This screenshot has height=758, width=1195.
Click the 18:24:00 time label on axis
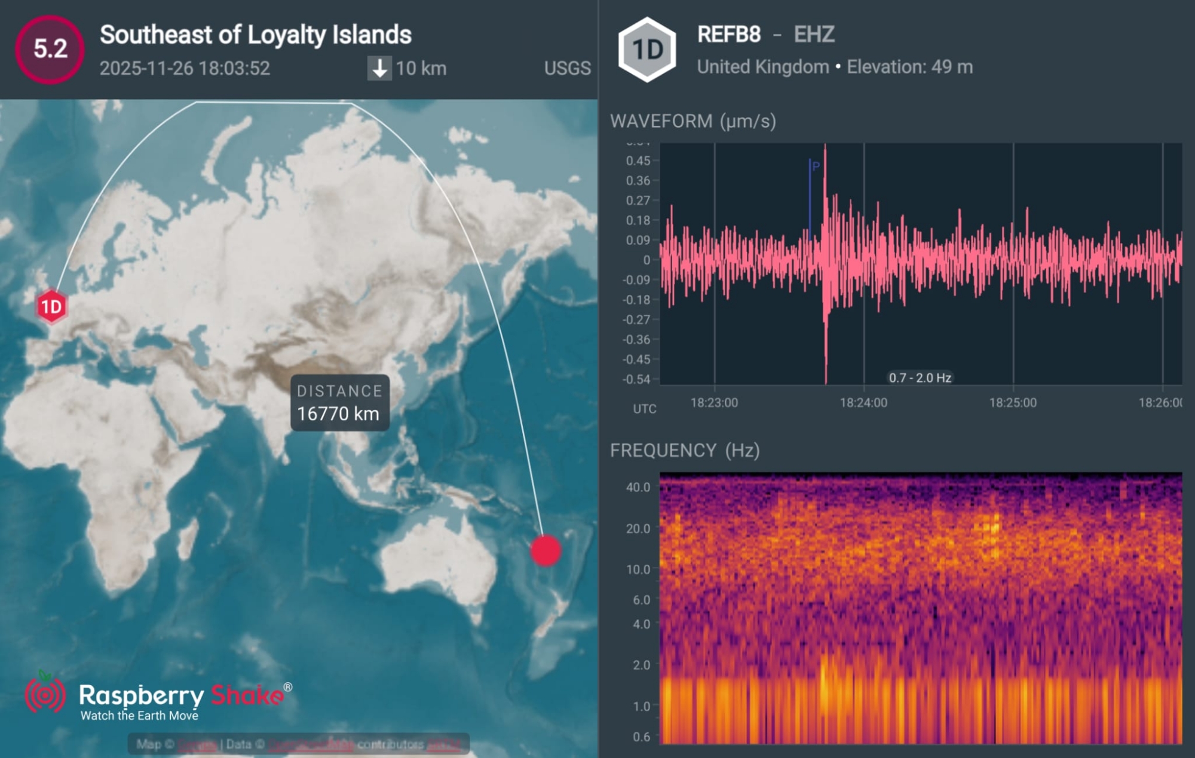863,403
